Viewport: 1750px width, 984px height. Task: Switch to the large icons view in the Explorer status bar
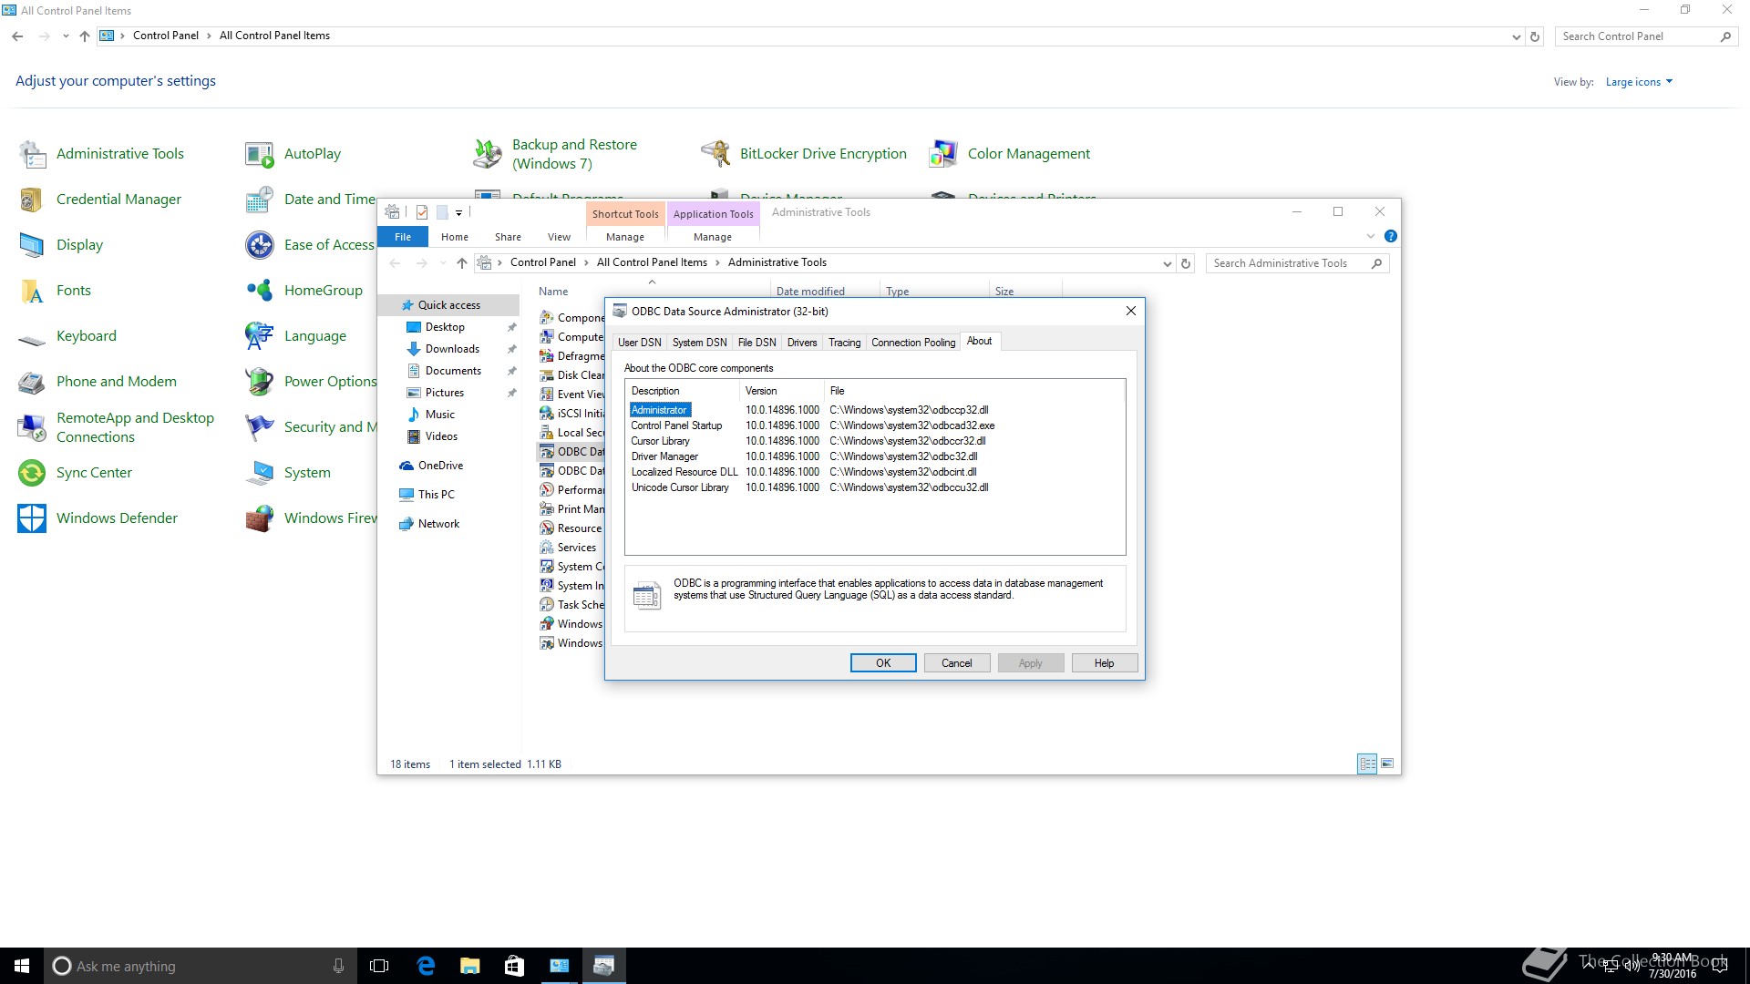coord(1387,764)
